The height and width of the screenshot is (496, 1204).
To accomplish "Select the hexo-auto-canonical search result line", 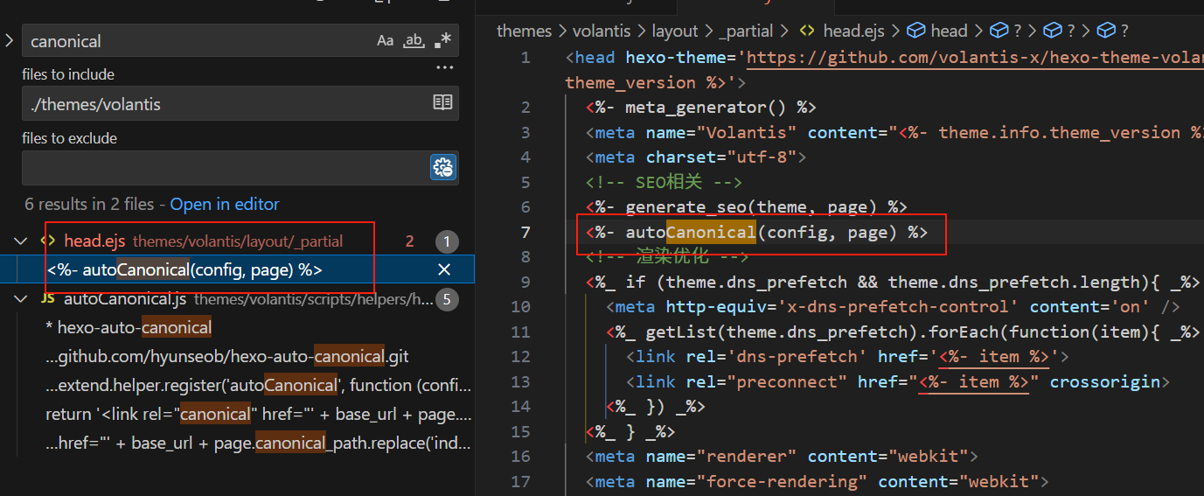I will [129, 328].
